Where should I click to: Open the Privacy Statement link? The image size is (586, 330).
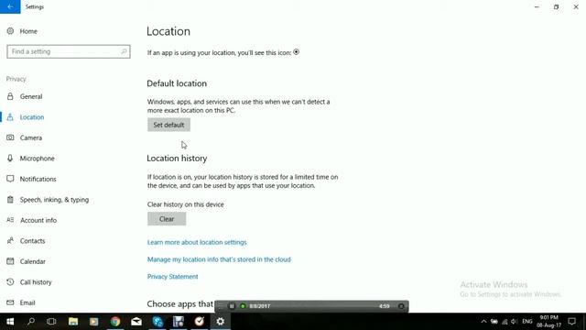click(172, 277)
